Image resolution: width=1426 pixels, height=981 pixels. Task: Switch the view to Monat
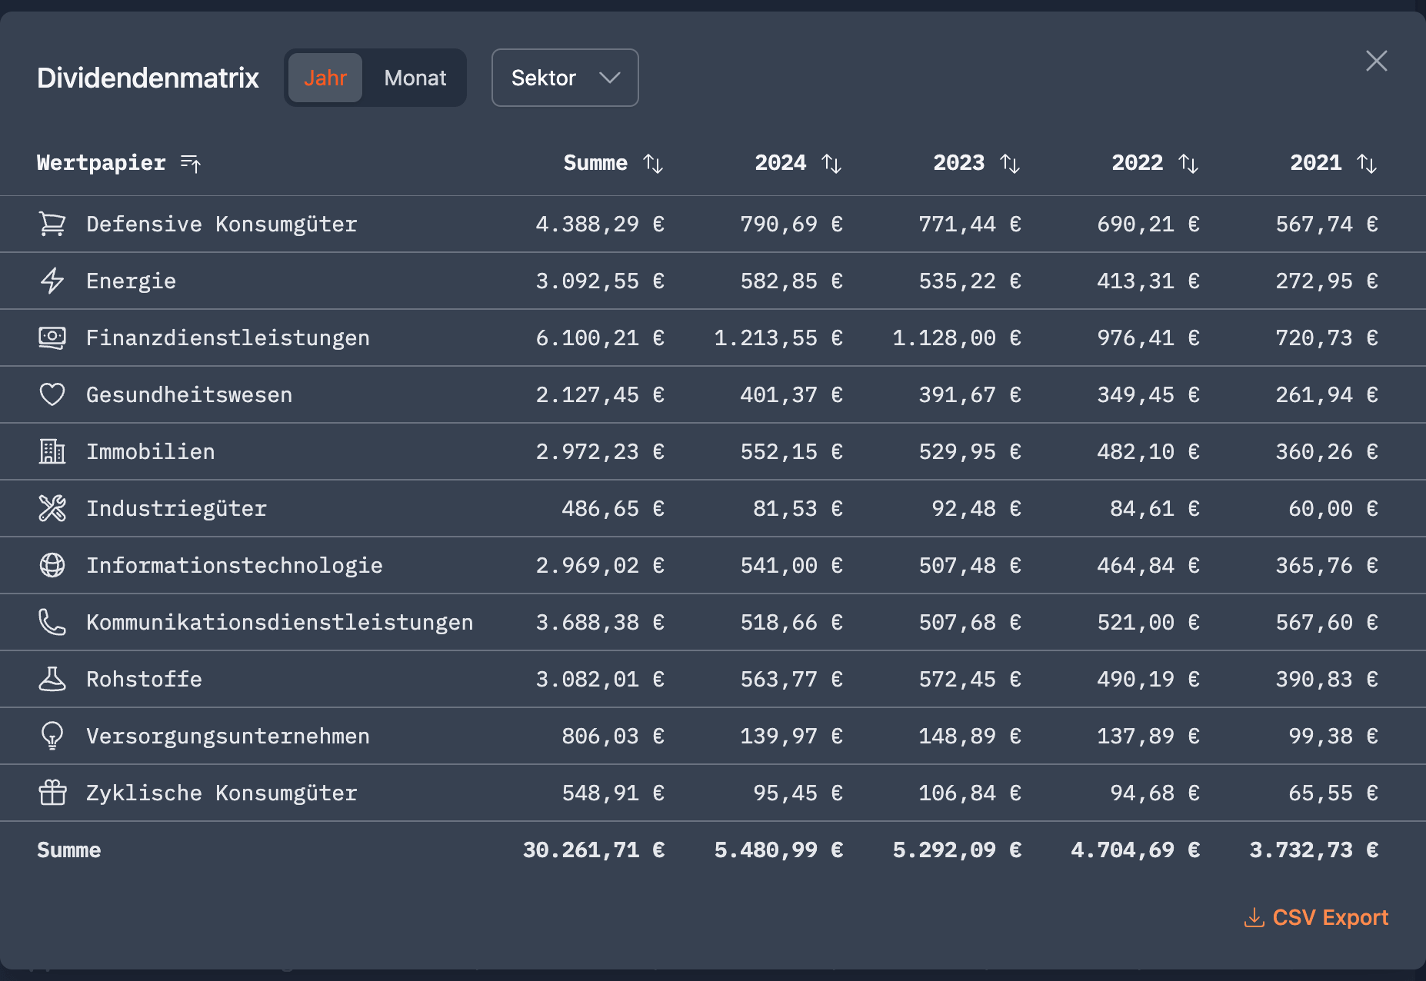coord(415,78)
